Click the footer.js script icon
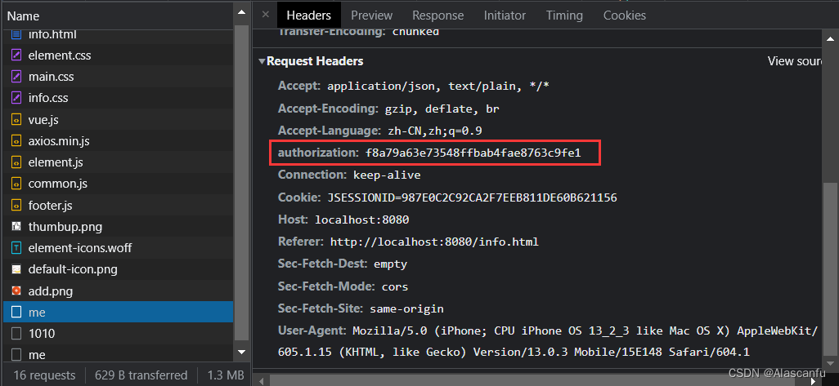This screenshot has height=386, width=839. (x=16, y=205)
